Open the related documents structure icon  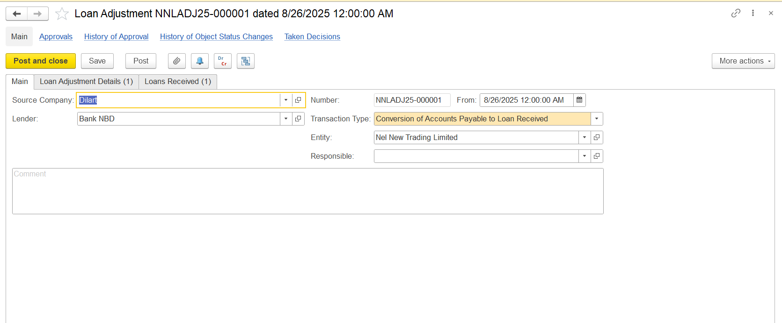(245, 61)
